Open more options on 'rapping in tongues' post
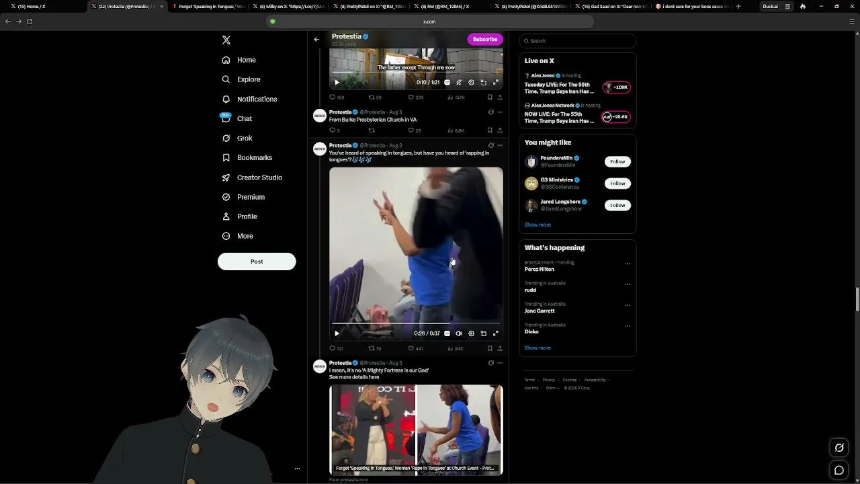 click(499, 145)
